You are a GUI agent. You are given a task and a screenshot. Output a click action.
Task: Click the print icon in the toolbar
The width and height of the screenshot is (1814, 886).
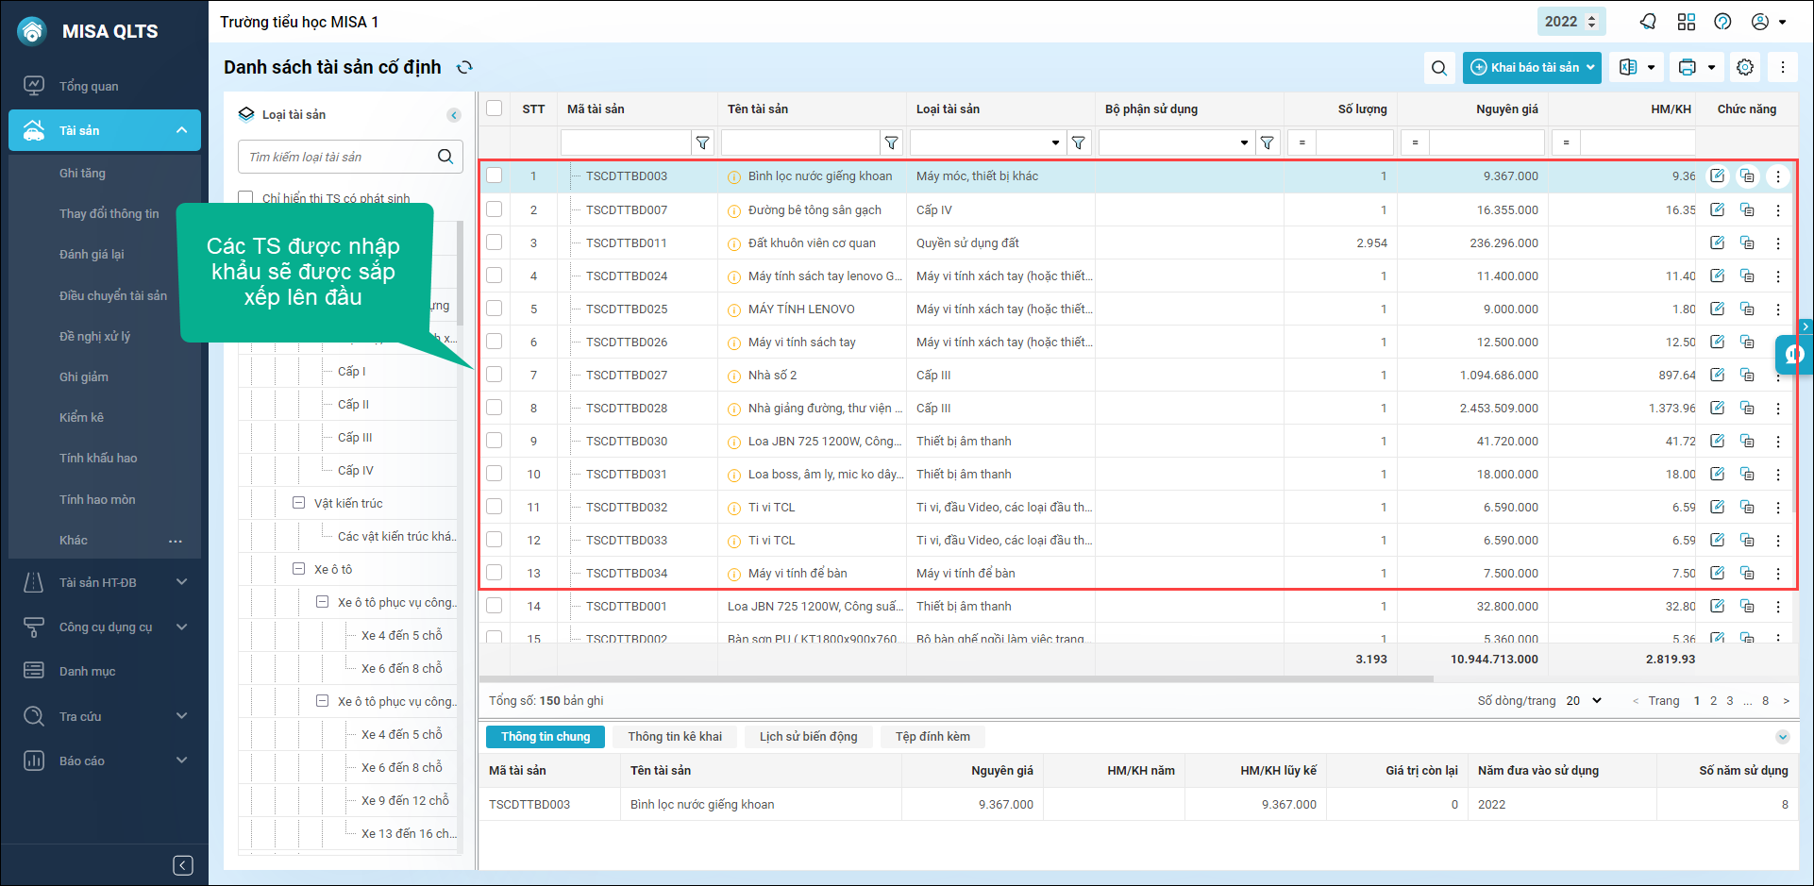point(1688,68)
